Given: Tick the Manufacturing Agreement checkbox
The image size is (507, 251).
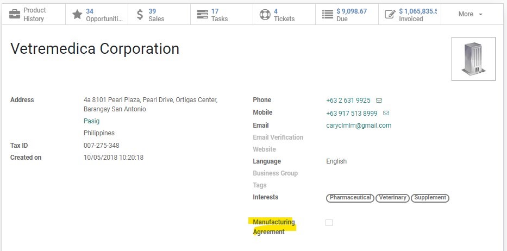Looking at the screenshot, I should pyautogui.click(x=329, y=223).
